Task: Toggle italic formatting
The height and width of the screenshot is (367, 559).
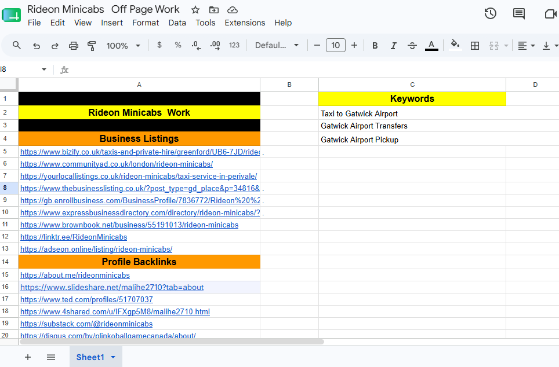Action: pyautogui.click(x=393, y=46)
